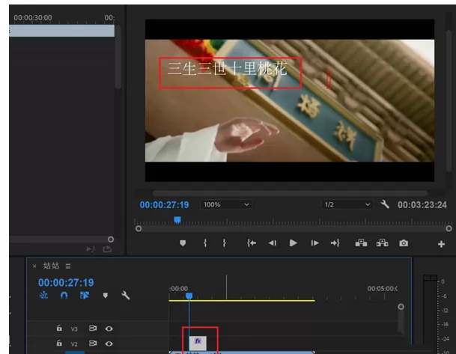The image size is (456, 354).
Task: Open playback resolution dropdown showing 1/2
Action: click(x=347, y=204)
